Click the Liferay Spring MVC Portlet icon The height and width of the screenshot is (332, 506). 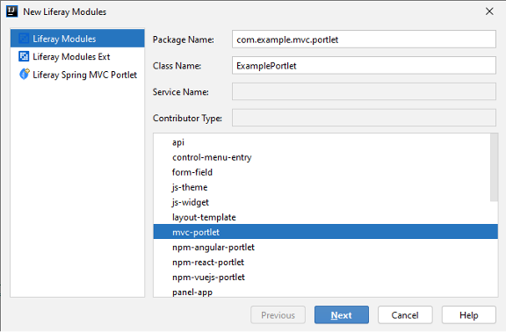[x=25, y=74]
